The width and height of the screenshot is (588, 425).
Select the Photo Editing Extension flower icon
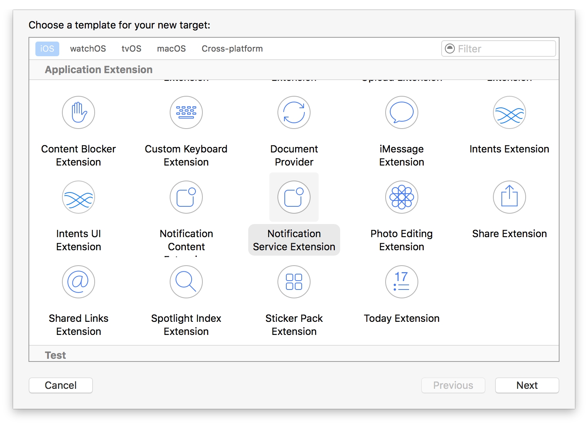point(402,197)
